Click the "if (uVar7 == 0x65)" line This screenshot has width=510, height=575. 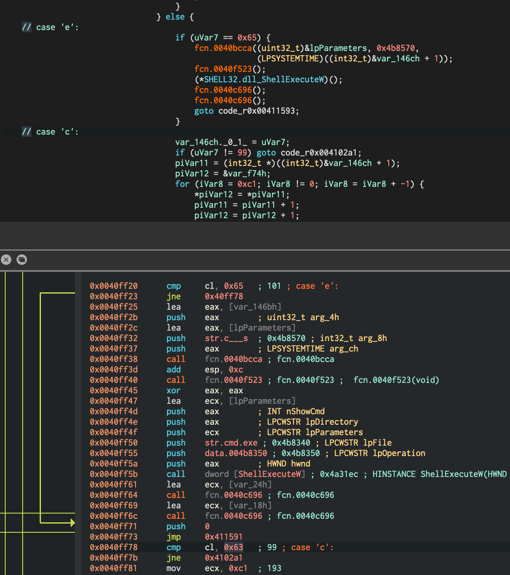click(x=223, y=37)
